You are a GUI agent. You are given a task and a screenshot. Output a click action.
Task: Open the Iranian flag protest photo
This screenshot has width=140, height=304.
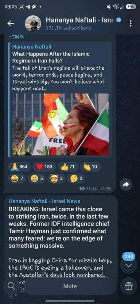click(x=61, y=124)
